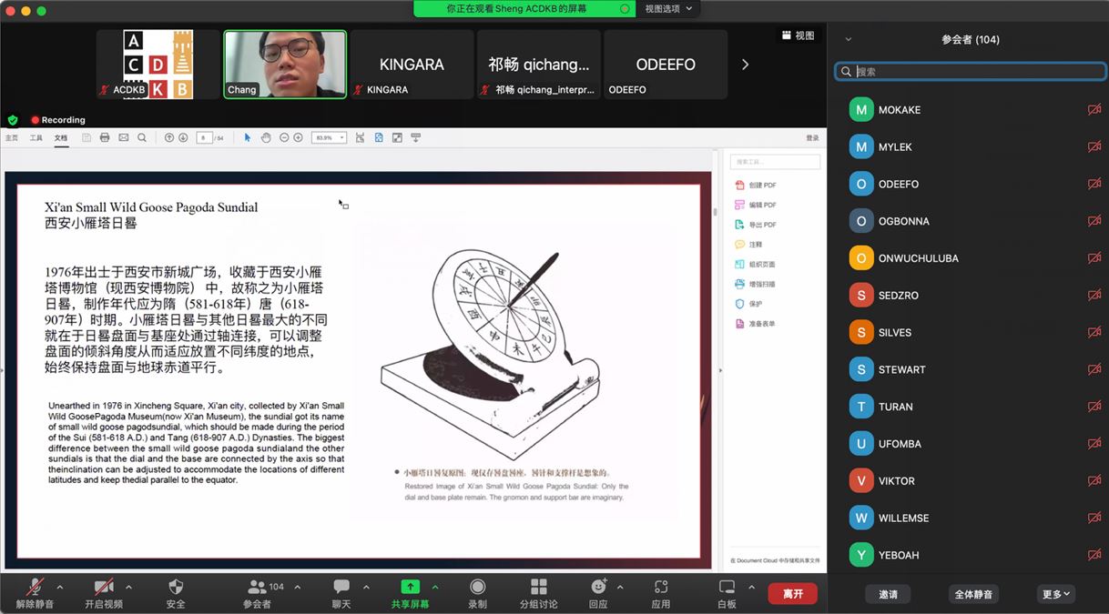The width and height of the screenshot is (1109, 614).
Task: Open the PDF zoom percentage dropdown
Action: click(329, 137)
